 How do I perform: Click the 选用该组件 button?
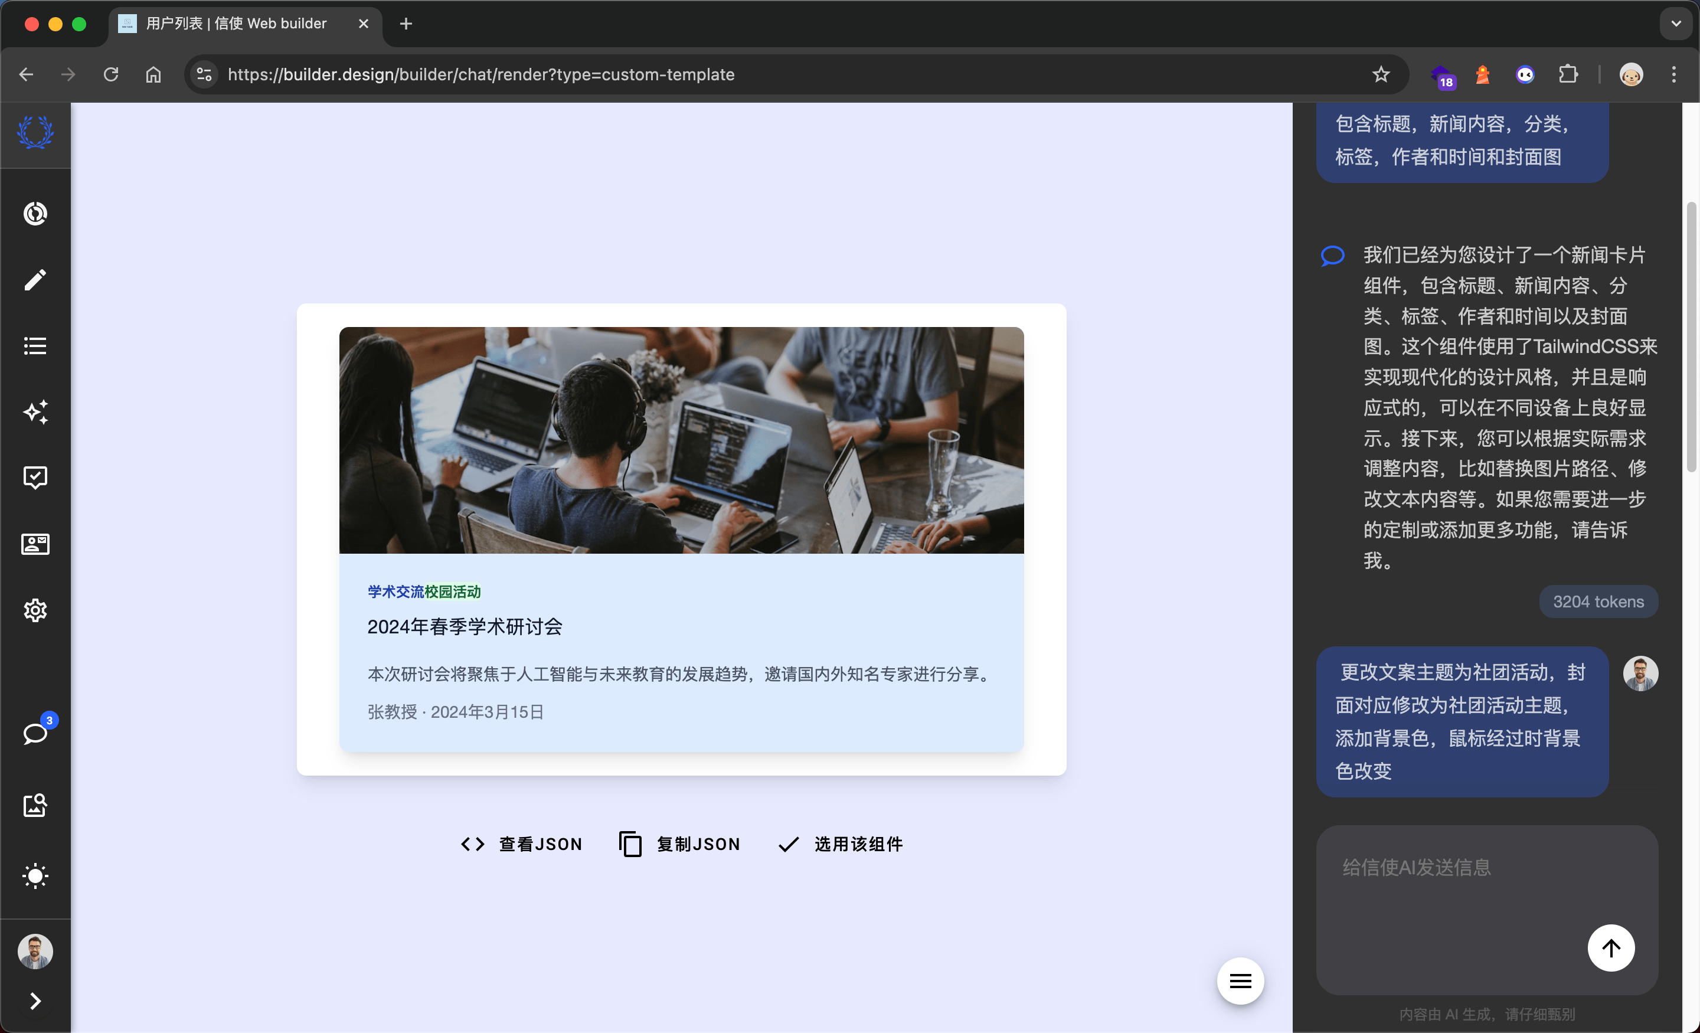(x=839, y=844)
